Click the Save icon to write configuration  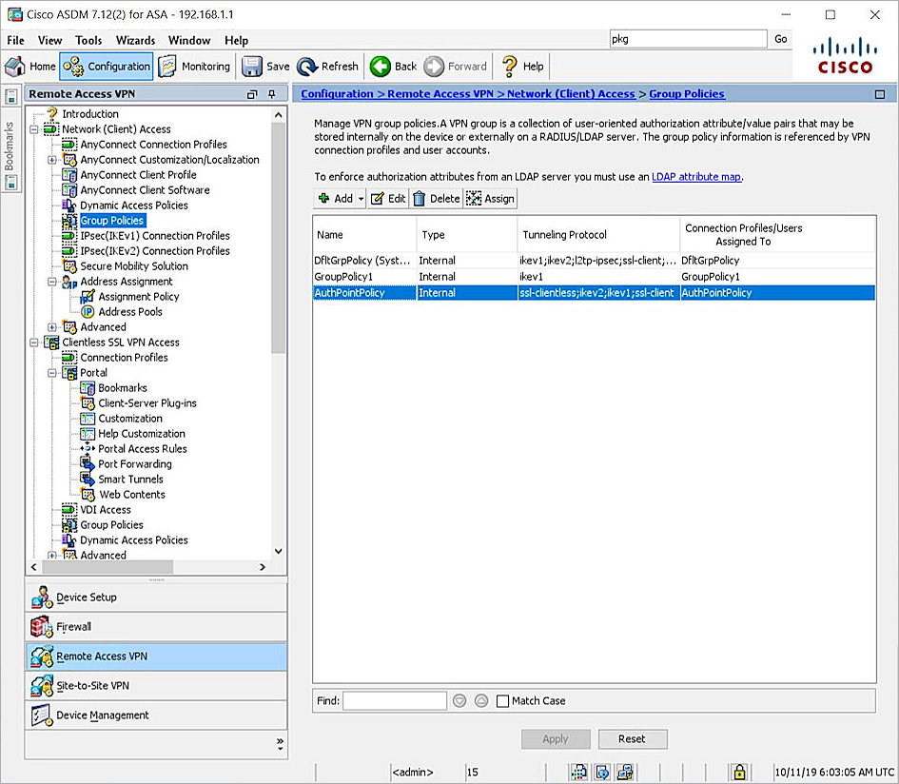(263, 66)
